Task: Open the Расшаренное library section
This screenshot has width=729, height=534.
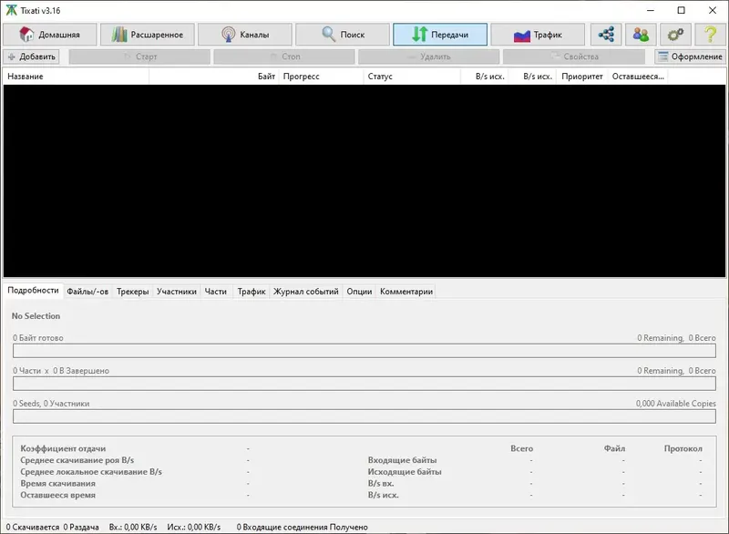Action: [148, 35]
